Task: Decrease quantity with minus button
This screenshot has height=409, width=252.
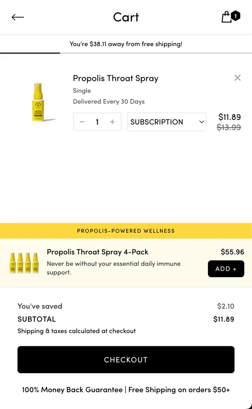Action: (x=82, y=122)
